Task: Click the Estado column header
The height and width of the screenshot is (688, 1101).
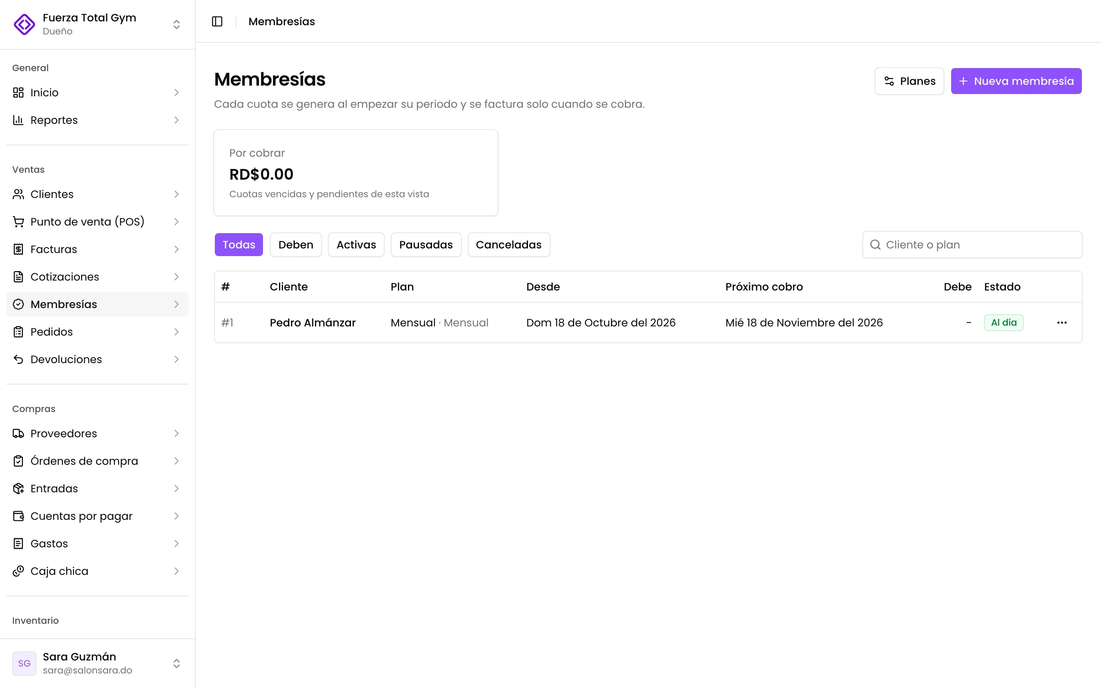Action: coord(1002,287)
